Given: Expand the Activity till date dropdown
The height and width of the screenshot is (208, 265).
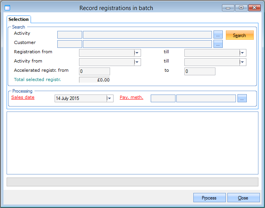Looking at the screenshot, I should (243, 62).
